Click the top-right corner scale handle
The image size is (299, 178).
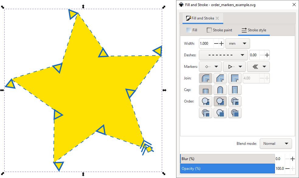(164, 7)
